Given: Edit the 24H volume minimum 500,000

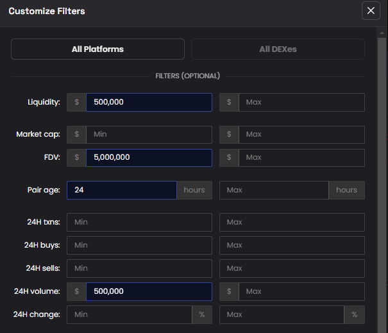Looking at the screenshot, I should [149, 291].
